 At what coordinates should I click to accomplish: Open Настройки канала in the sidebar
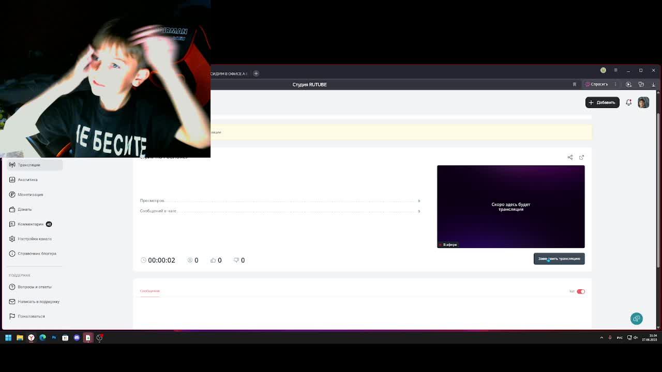[35, 239]
